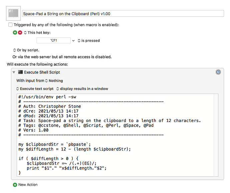This screenshot has height=193, width=230.
Task: Click the ⌥F1 hot key field
Action: tap(53, 41)
